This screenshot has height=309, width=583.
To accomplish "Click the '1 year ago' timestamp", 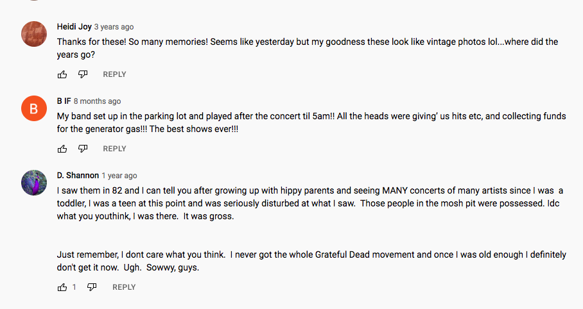I will coord(120,176).
